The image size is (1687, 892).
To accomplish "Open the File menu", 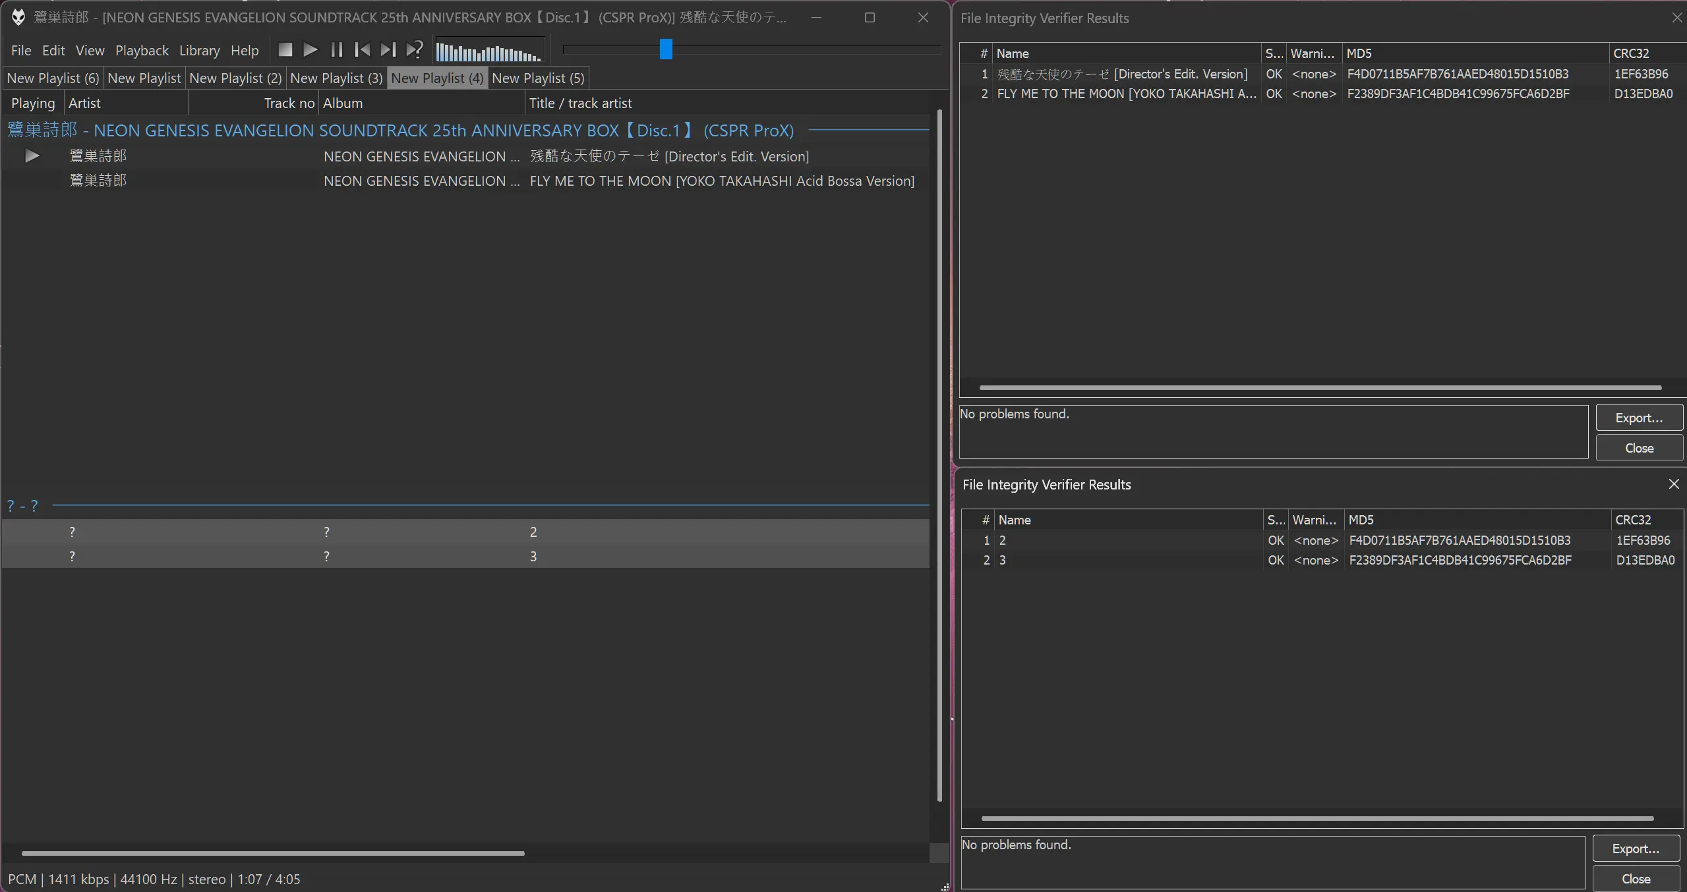I will tap(21, 51).
